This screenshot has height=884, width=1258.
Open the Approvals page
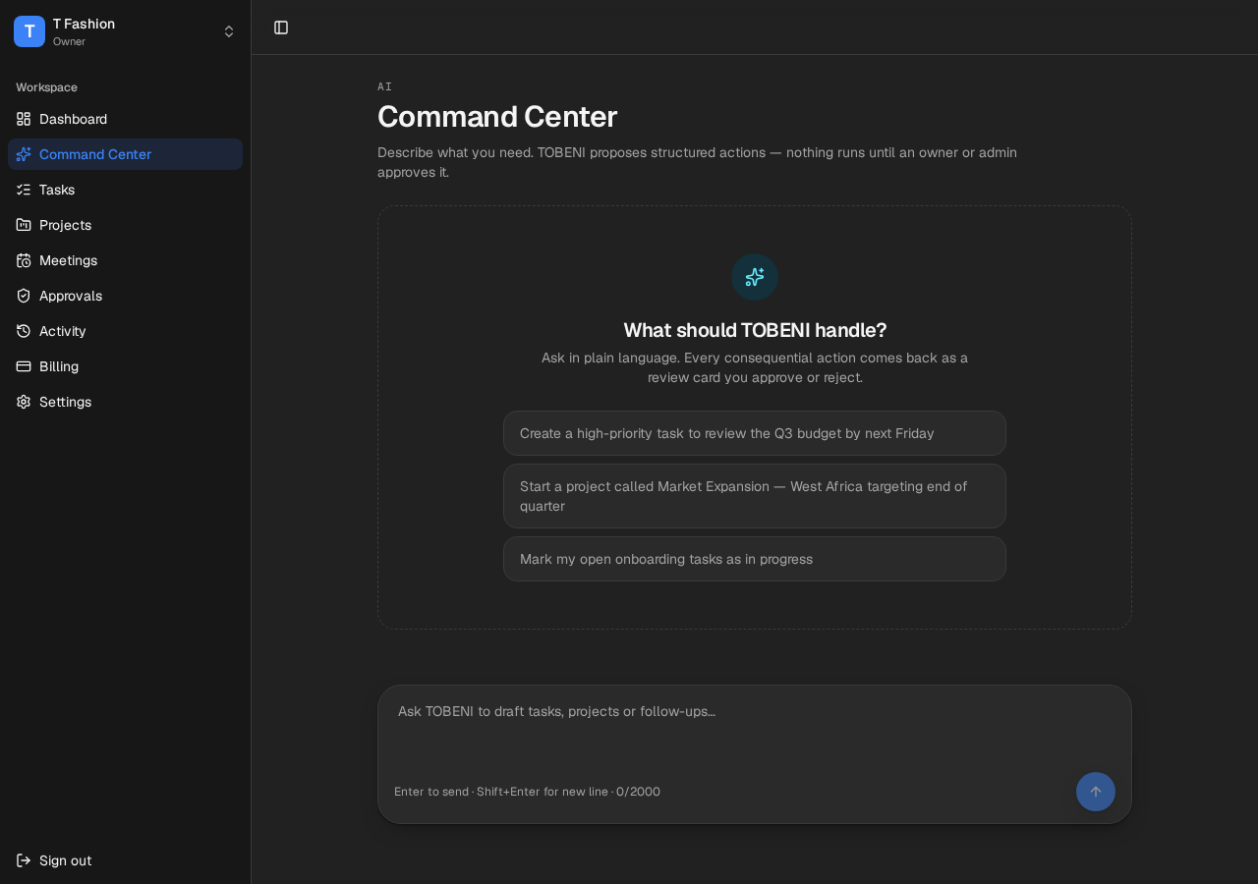[125, 296]
